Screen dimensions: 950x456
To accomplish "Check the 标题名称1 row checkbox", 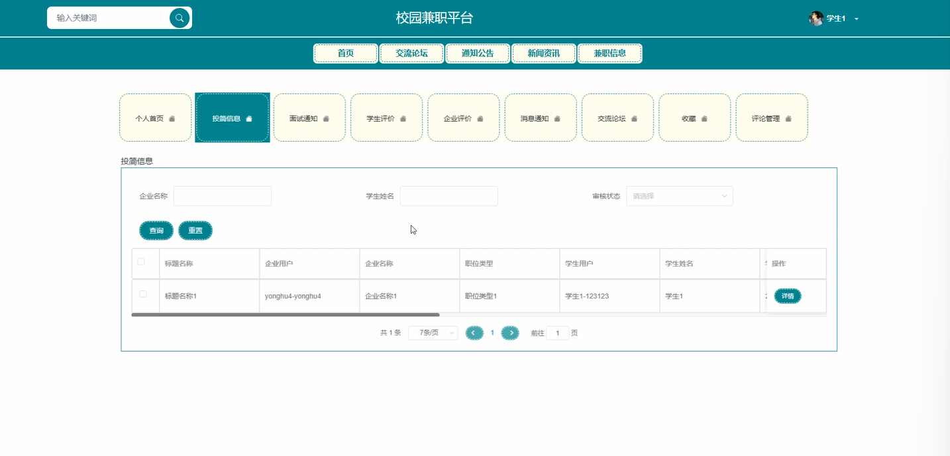I will point(143,295).
